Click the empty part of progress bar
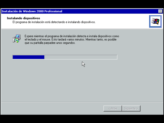This screenshot has width=164, height=123. (81, 57)
